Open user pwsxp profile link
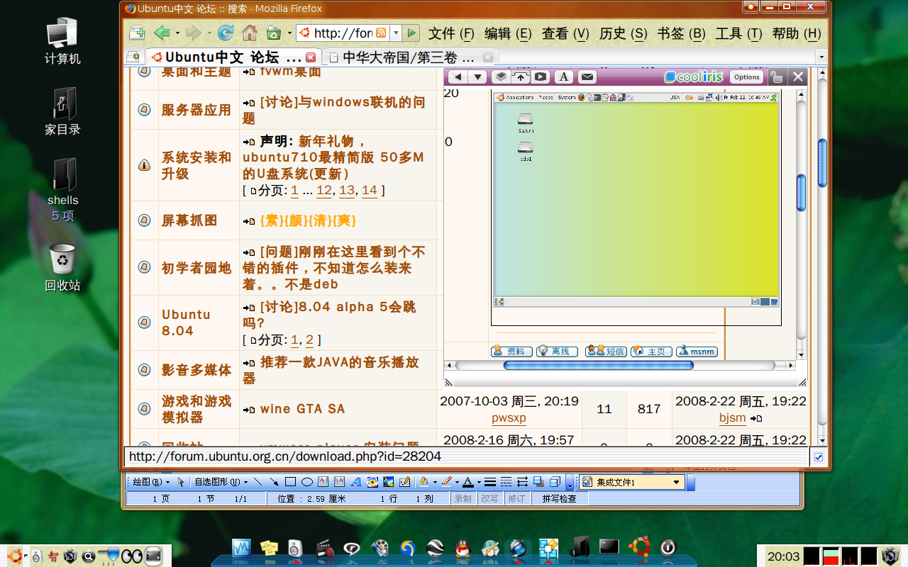Viewport: 908px width, 567px height. coord(509,417)
